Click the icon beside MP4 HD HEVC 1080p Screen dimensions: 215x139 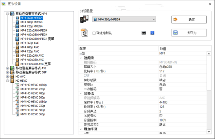pos(18,85)
